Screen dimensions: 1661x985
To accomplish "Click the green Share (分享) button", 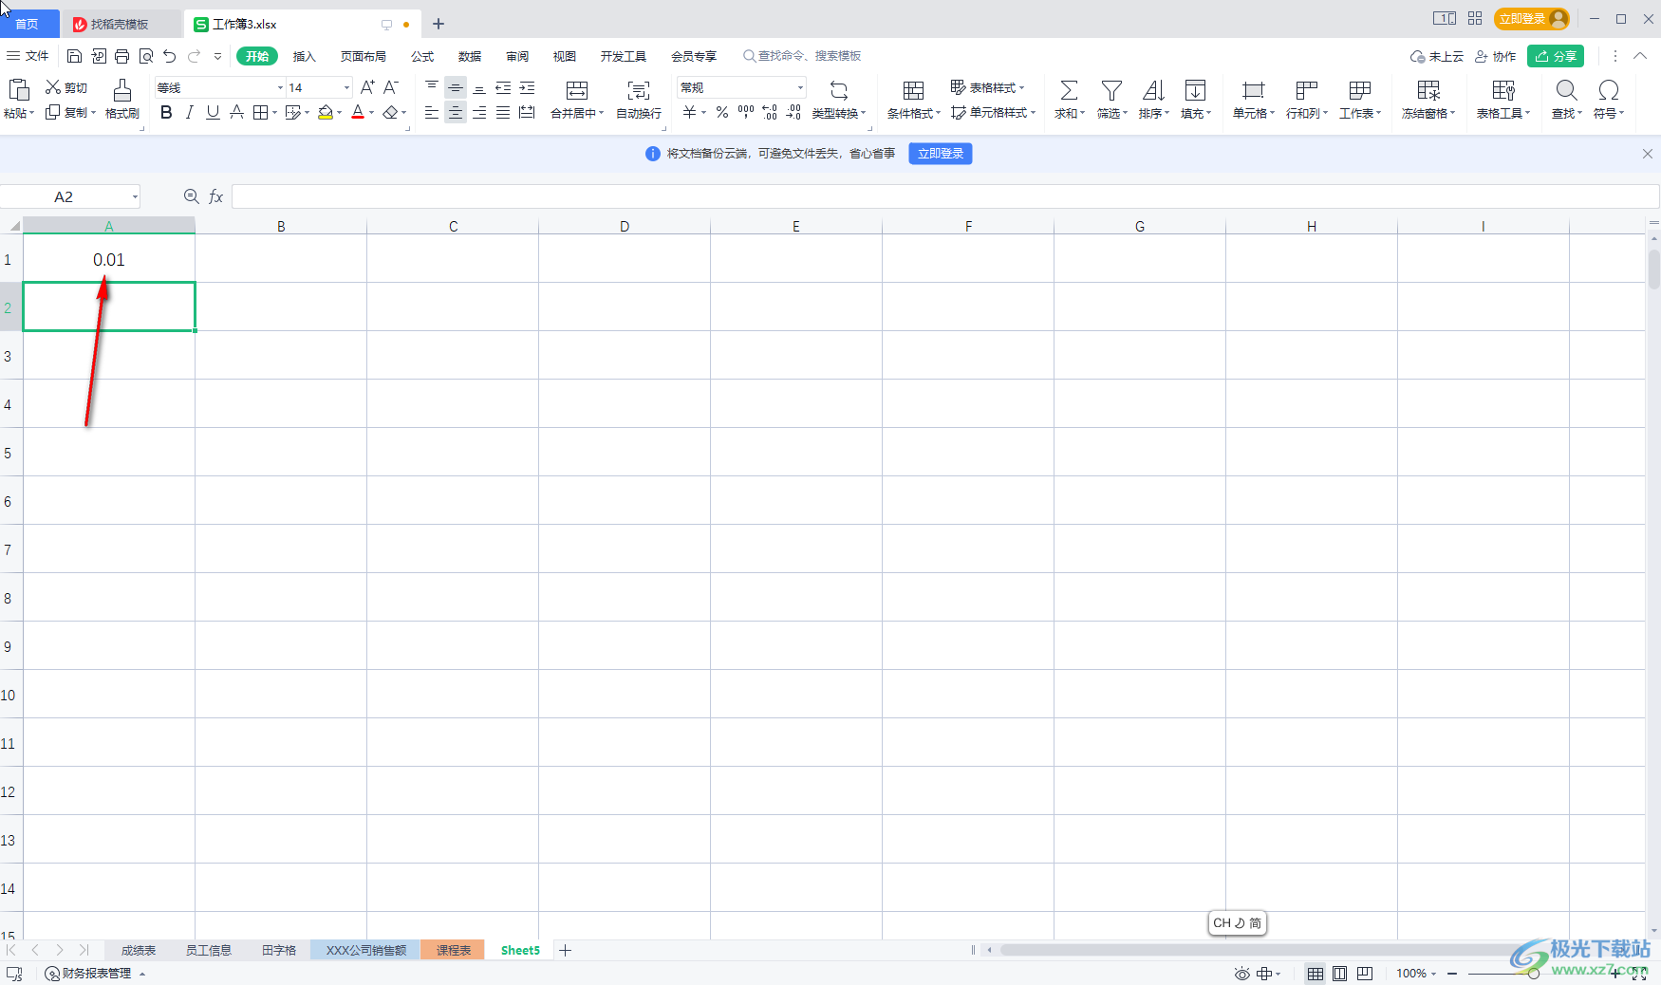I will 1556,56.
